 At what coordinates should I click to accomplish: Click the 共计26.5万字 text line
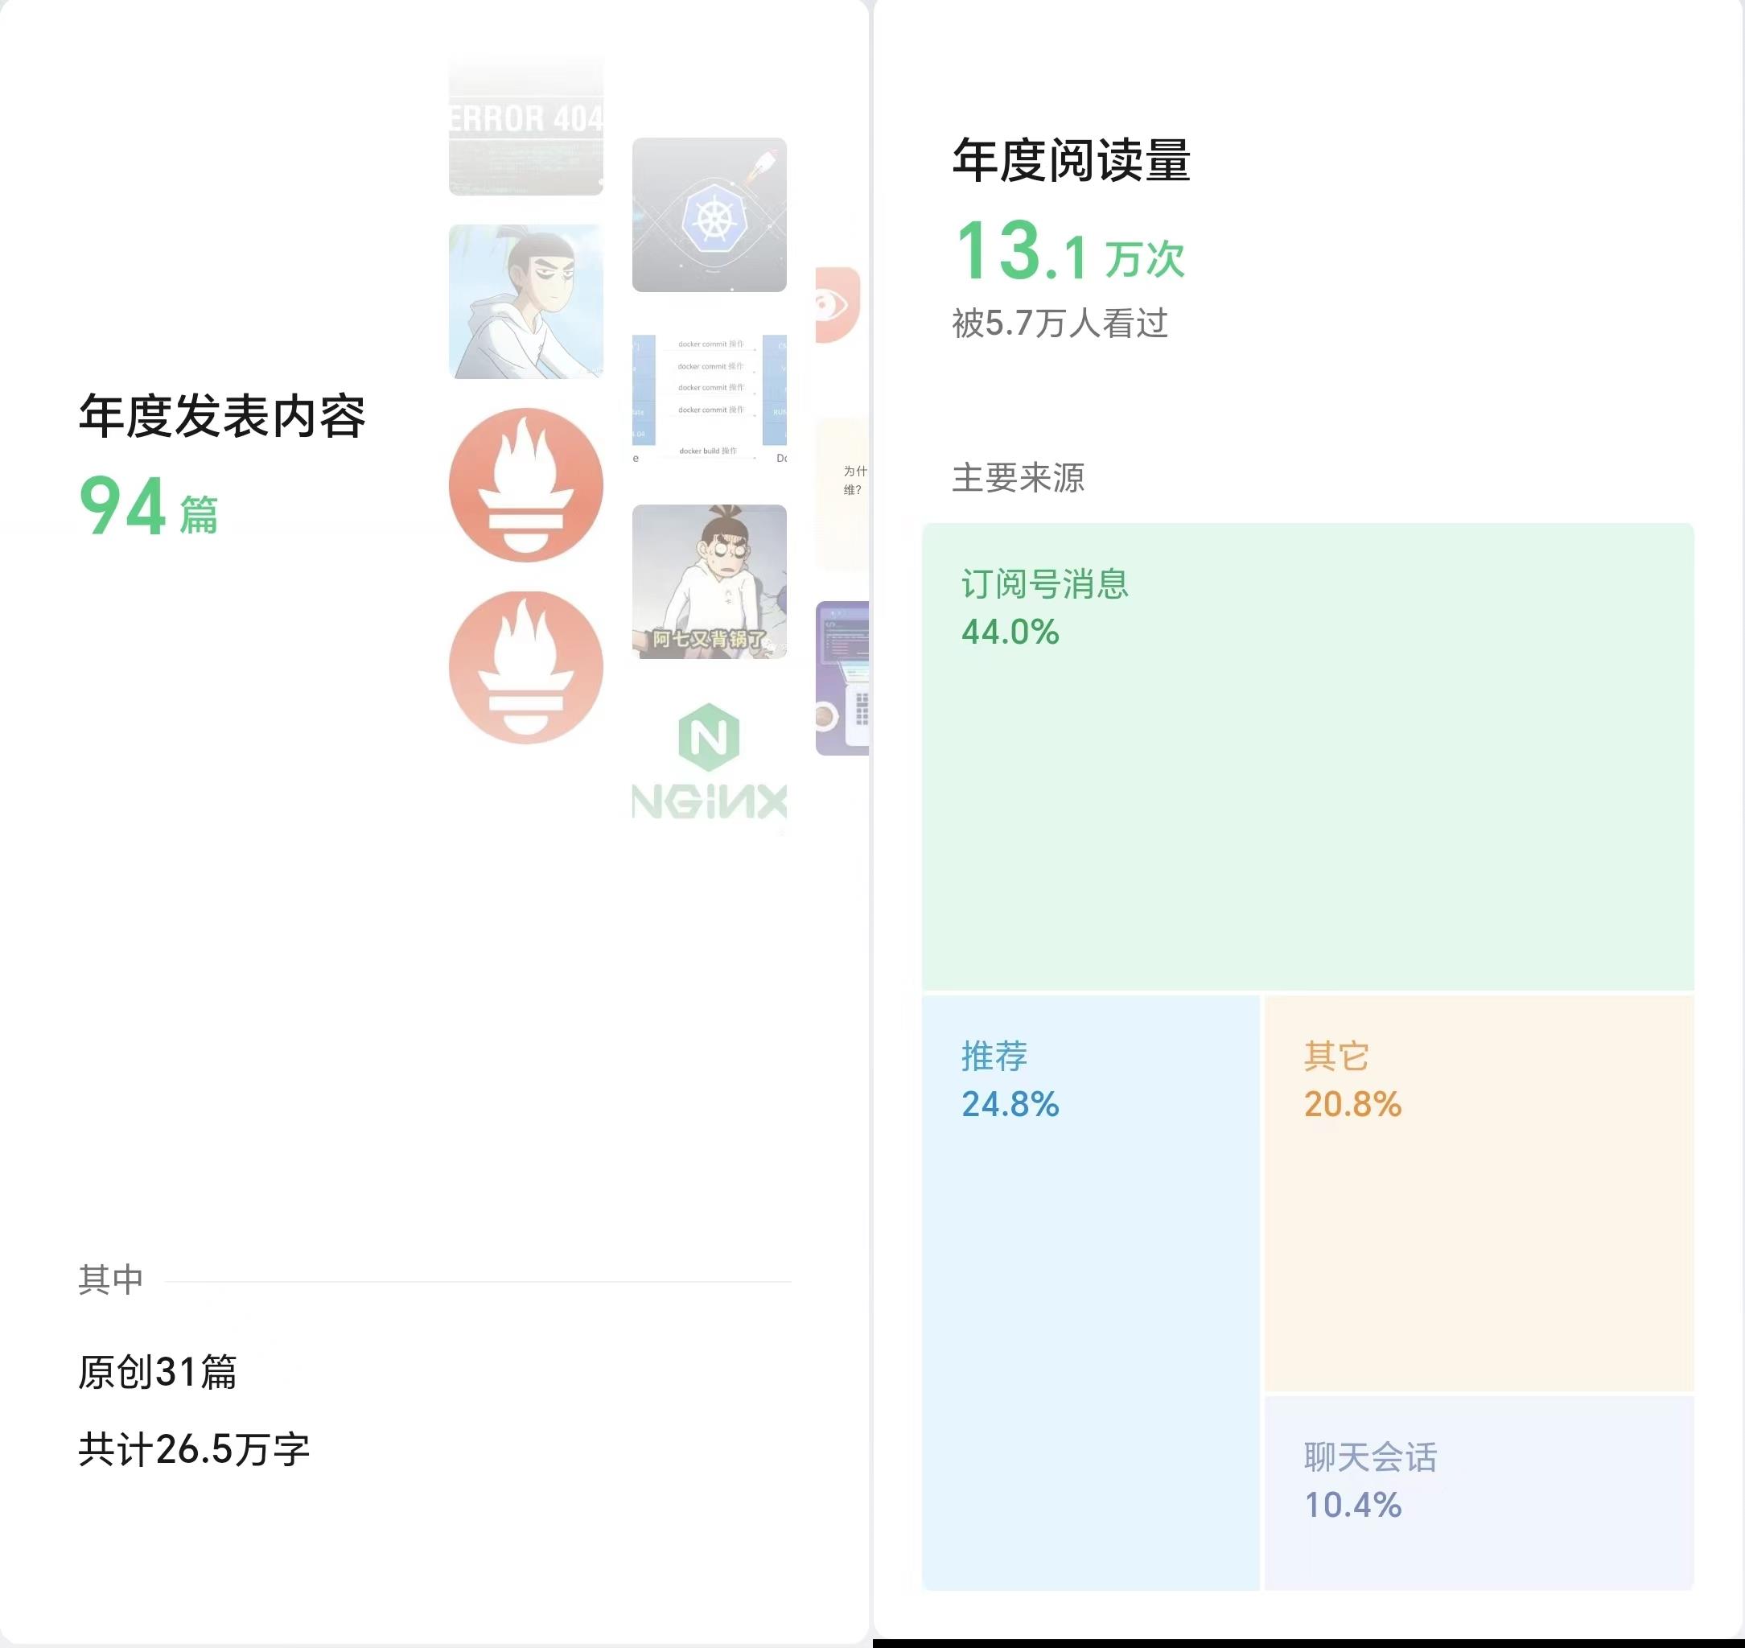point(194,1448)
